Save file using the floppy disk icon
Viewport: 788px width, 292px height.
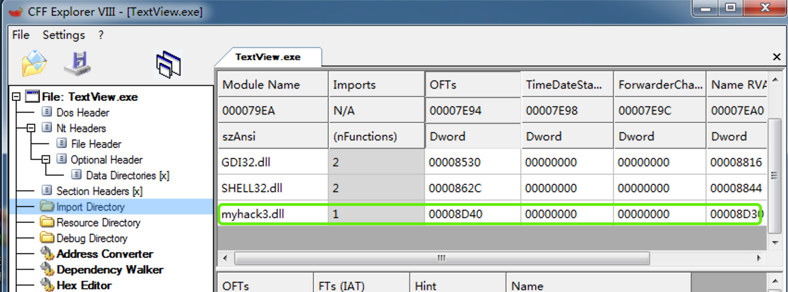pos(77,64)
